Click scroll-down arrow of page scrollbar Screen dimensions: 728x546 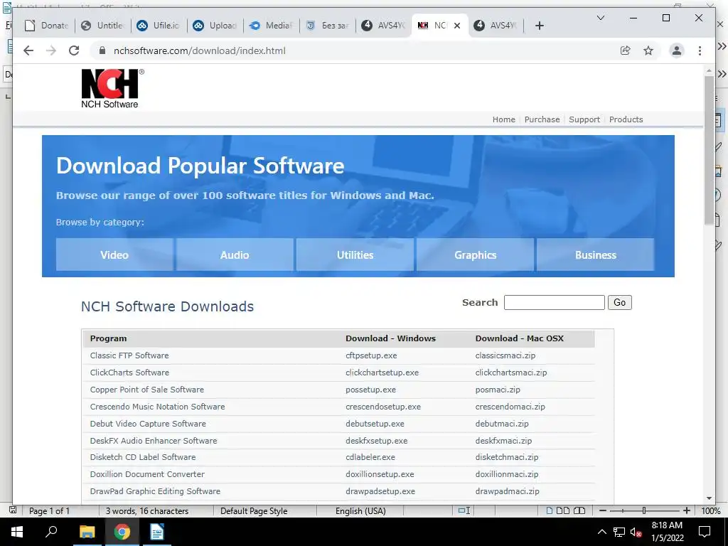pos(709,498)
